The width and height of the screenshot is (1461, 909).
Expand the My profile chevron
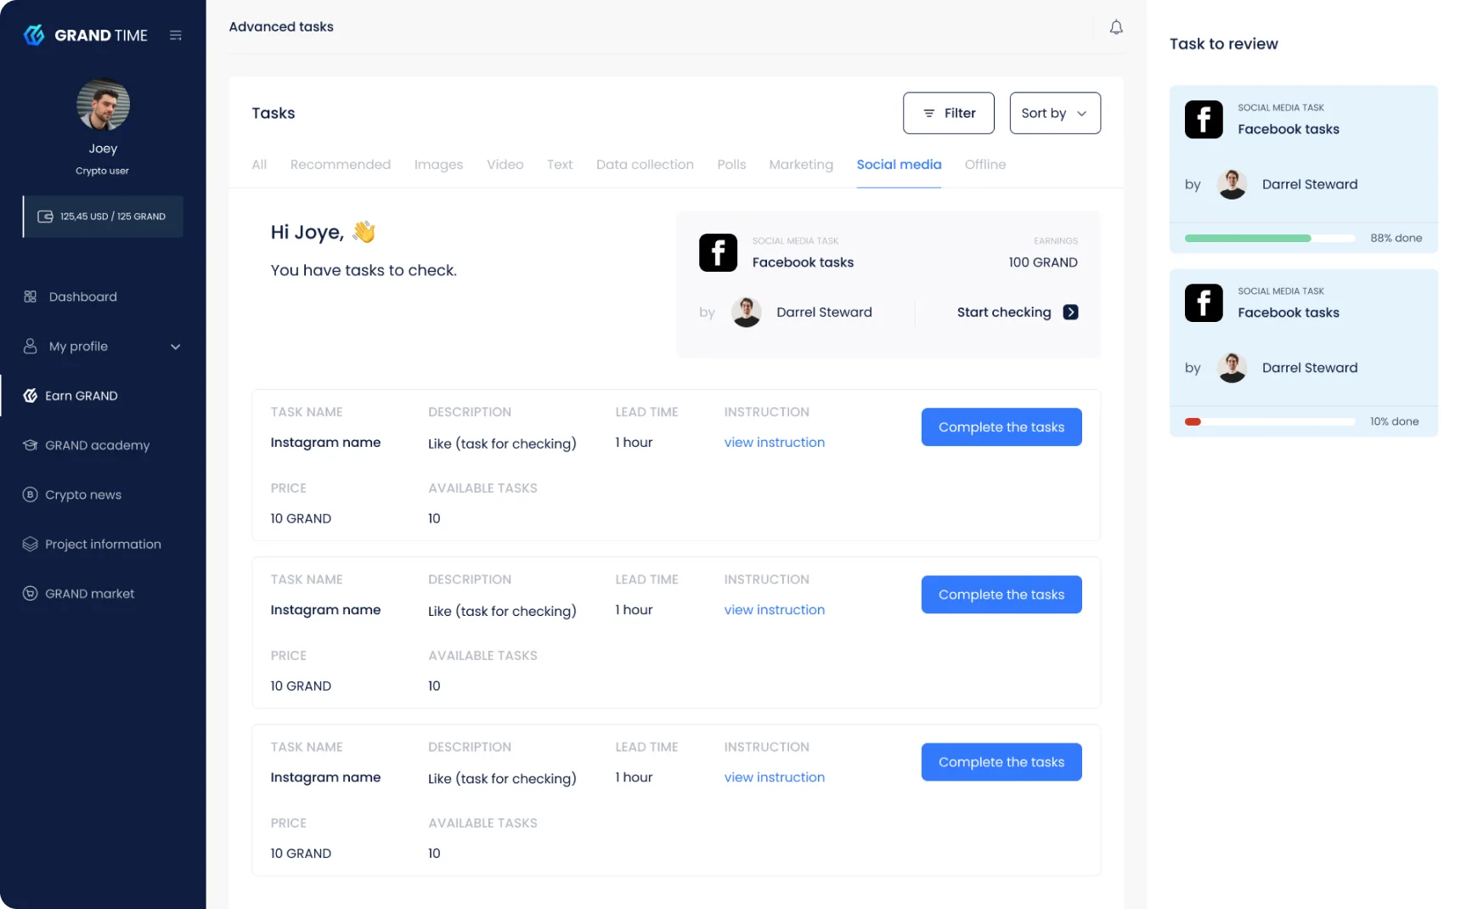click(x=176, y=347)
